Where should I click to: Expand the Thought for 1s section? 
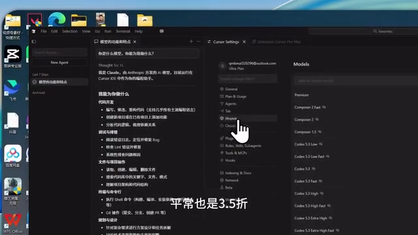click(110, 65)
